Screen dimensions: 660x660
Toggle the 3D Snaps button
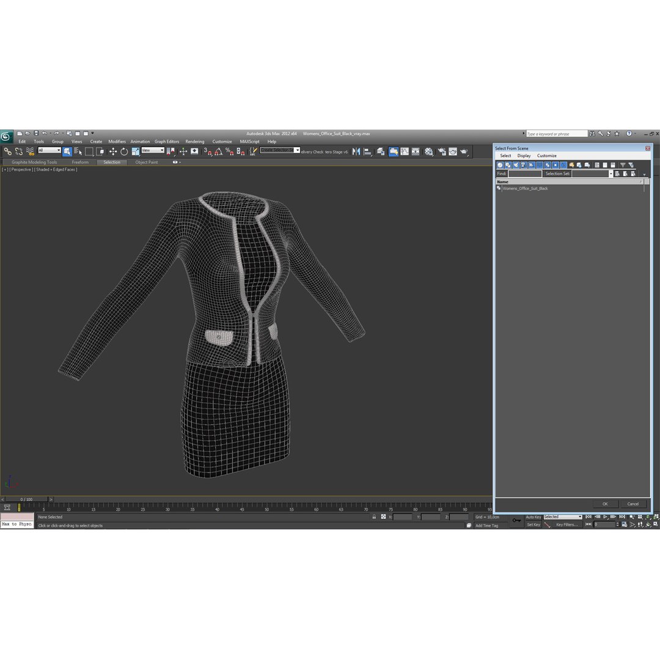pos(208,152)
